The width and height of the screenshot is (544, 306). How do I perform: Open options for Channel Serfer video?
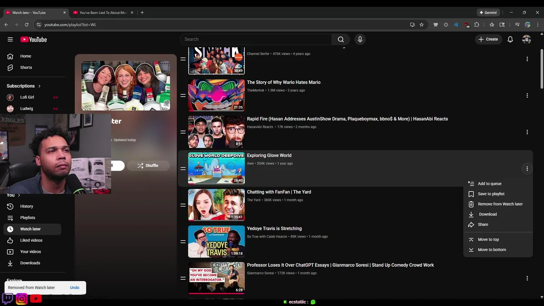[x=527, y=59]
